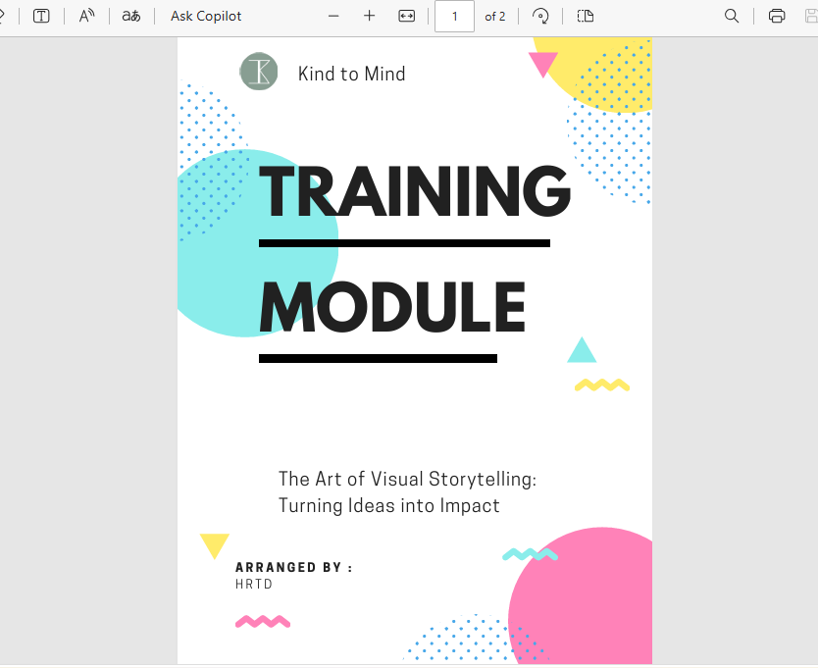Activate Read aloud icon
The image size is (818, 668).
click(x=86, y=16)
